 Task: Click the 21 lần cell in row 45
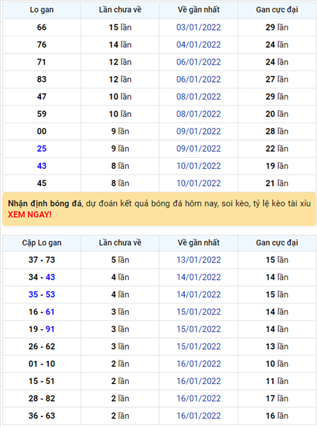pyautogui.click(x=277, y=183)
